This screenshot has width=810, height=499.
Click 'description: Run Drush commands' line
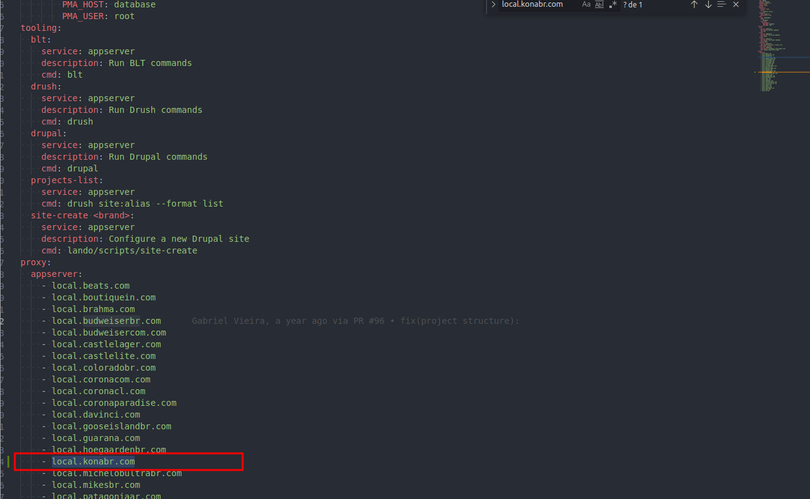(x=122, y=110)
